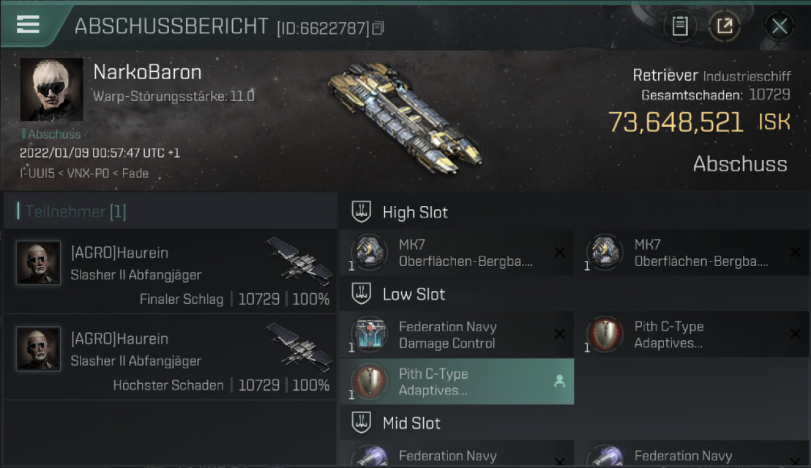Click X mark on right Pith C-Type row
This screenshot has height=468, width=811.
point(795,334)
